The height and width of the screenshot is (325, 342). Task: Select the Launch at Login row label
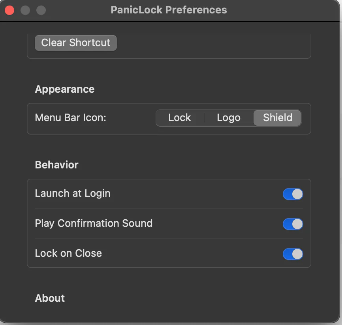(73, 194)
